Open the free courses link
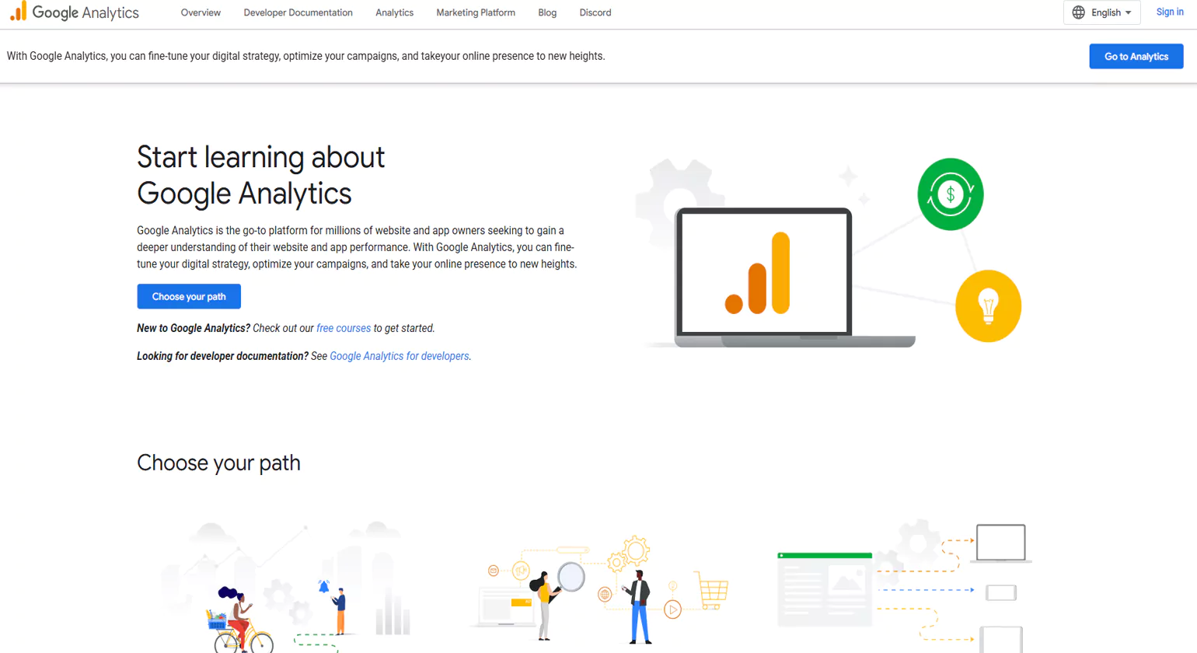This screenshot has height=653, width=1197. [x=343, y=328]
